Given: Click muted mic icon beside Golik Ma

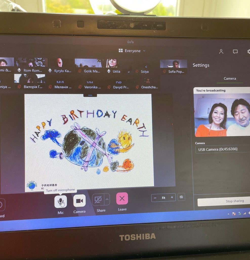Looking at the screenshot, I should [x=80, y=71].
